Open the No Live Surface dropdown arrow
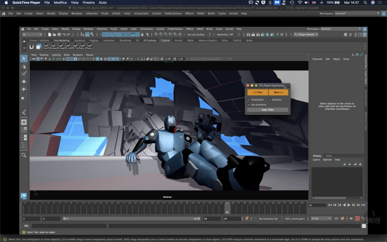The height and width of the screenshot is (242, 387). (184, 35)
